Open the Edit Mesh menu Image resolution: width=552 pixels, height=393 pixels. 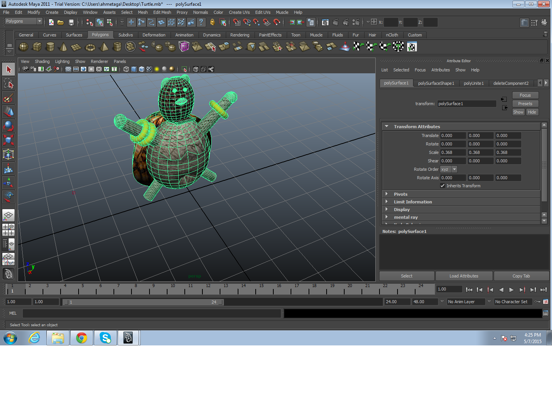162,12
